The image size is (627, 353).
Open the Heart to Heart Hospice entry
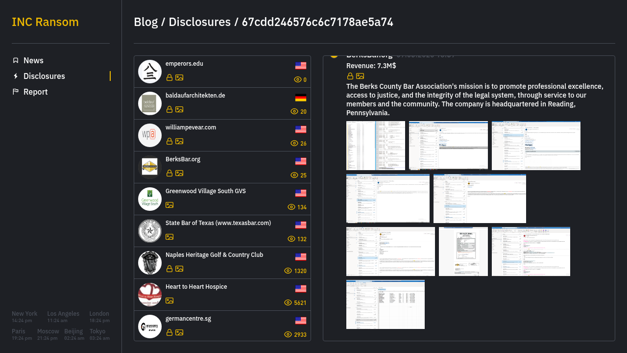pyautogui.click(x=222, y=295)
